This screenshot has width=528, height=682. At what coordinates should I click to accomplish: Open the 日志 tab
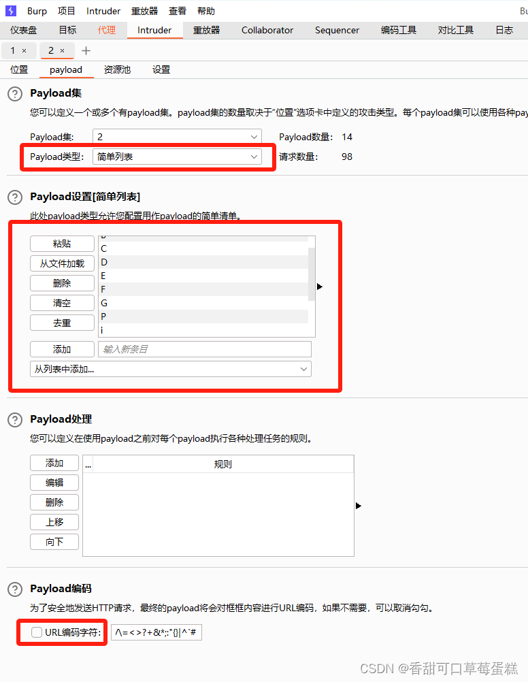(504, 30)
